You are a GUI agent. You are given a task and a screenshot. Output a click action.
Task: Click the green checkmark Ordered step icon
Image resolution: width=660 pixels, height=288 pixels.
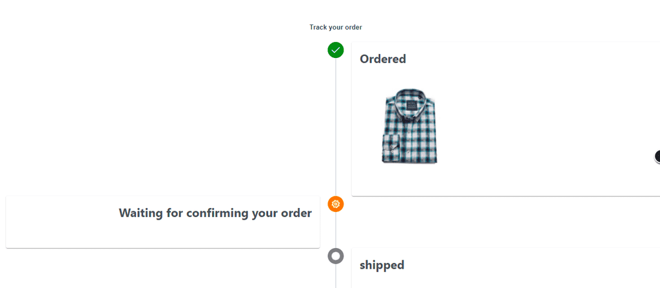coord(335,50)
